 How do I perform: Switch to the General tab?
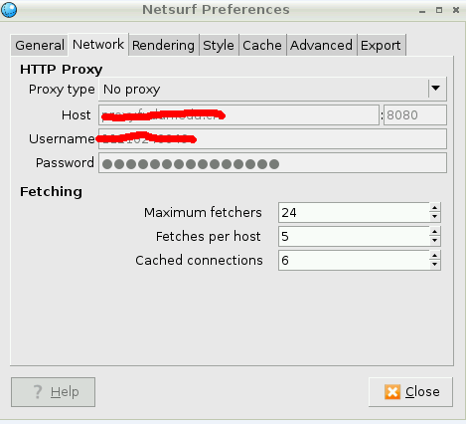tap(40, 45)
